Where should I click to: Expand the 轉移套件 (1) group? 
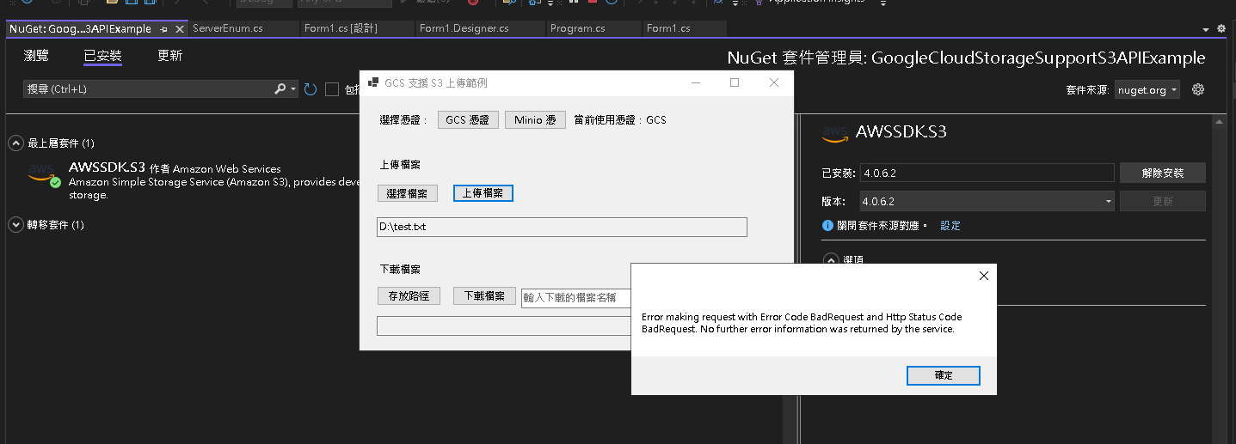coord(15,225)
